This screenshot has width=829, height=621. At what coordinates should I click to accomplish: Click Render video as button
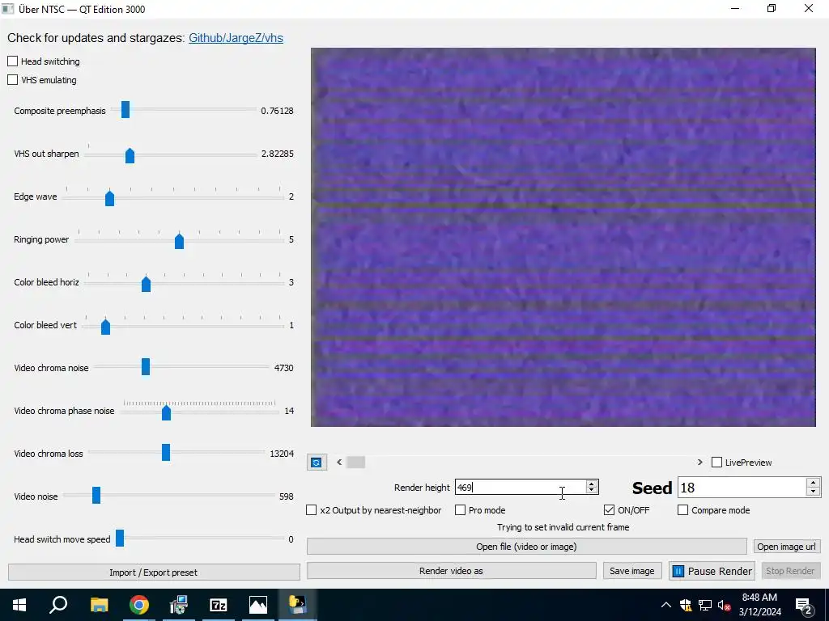pos(451,571)
